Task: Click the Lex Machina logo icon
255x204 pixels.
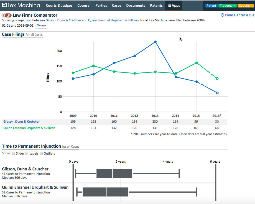Action: coord(4,5)
